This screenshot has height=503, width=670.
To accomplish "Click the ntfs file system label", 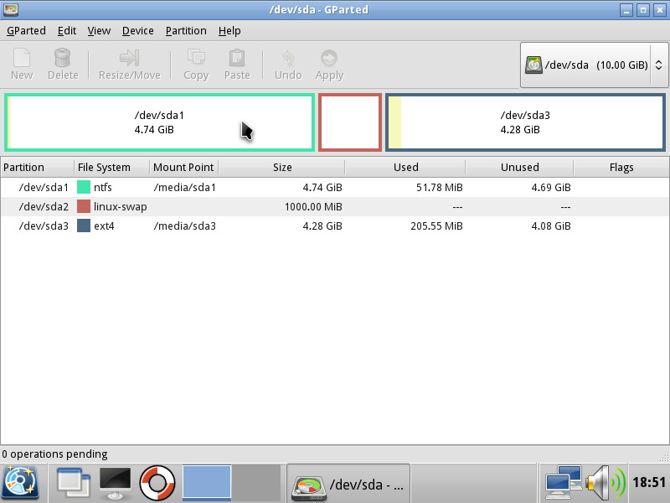I will click(x=102, y=187).
